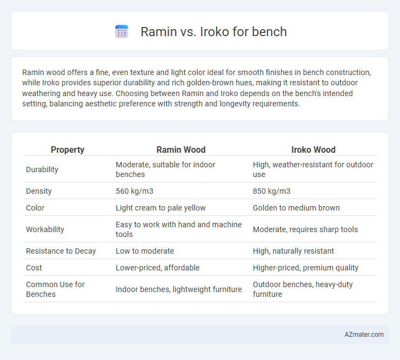
Task: Click 'High, naturally resistant' cell
Action: 314,251
